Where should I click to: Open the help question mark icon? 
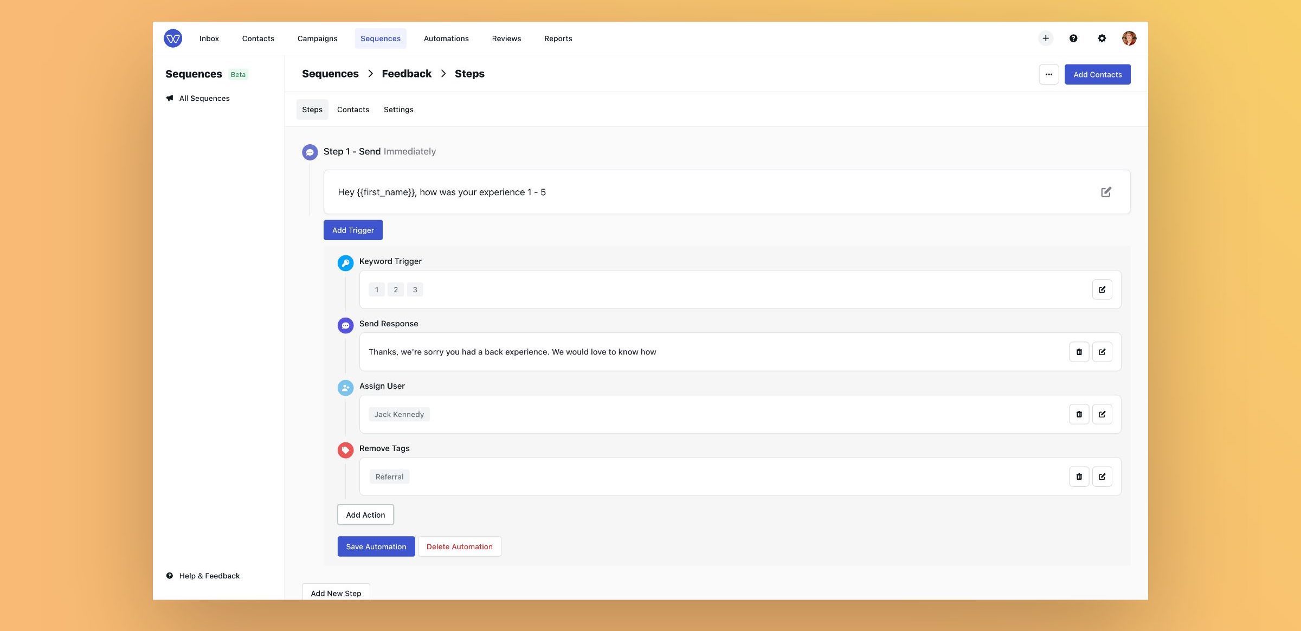tap(1073, 38)
